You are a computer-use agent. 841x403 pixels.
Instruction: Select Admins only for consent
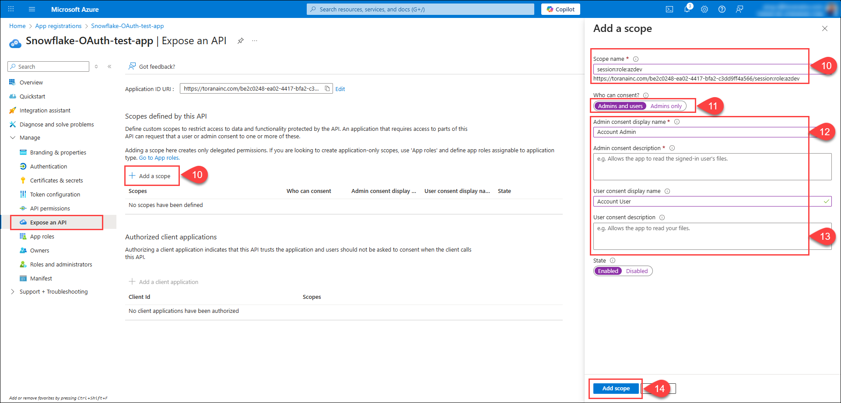tap(666, 106)
